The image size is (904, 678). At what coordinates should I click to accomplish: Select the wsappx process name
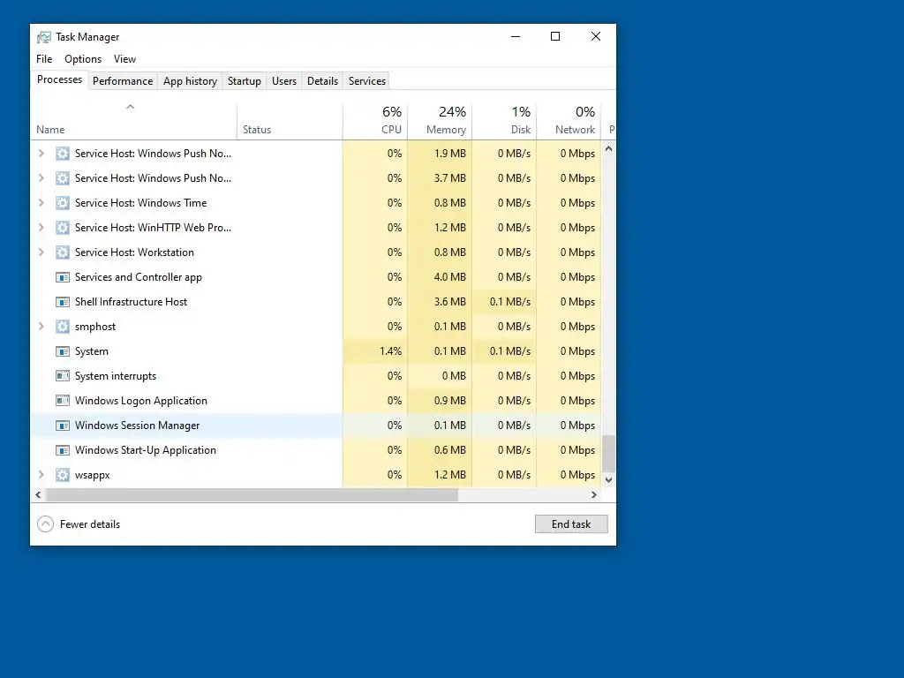tap(92, 476)
